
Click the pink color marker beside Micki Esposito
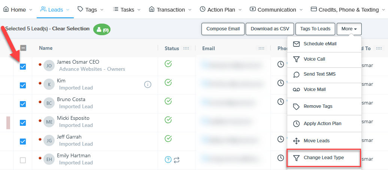coord(8,122)
